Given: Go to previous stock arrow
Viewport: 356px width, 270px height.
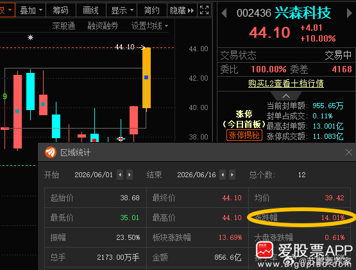Looking at the screenshot, I should point(224,13).
